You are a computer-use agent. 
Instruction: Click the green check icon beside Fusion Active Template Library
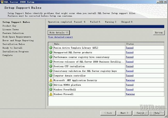pos(51,48)
